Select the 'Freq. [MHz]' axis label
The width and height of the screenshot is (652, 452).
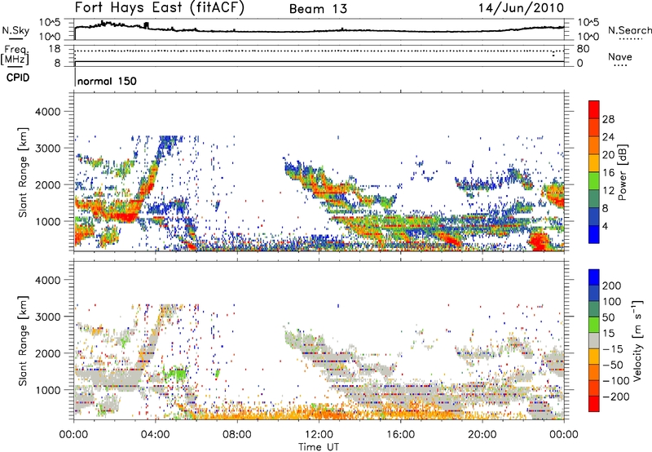(15, 55)
